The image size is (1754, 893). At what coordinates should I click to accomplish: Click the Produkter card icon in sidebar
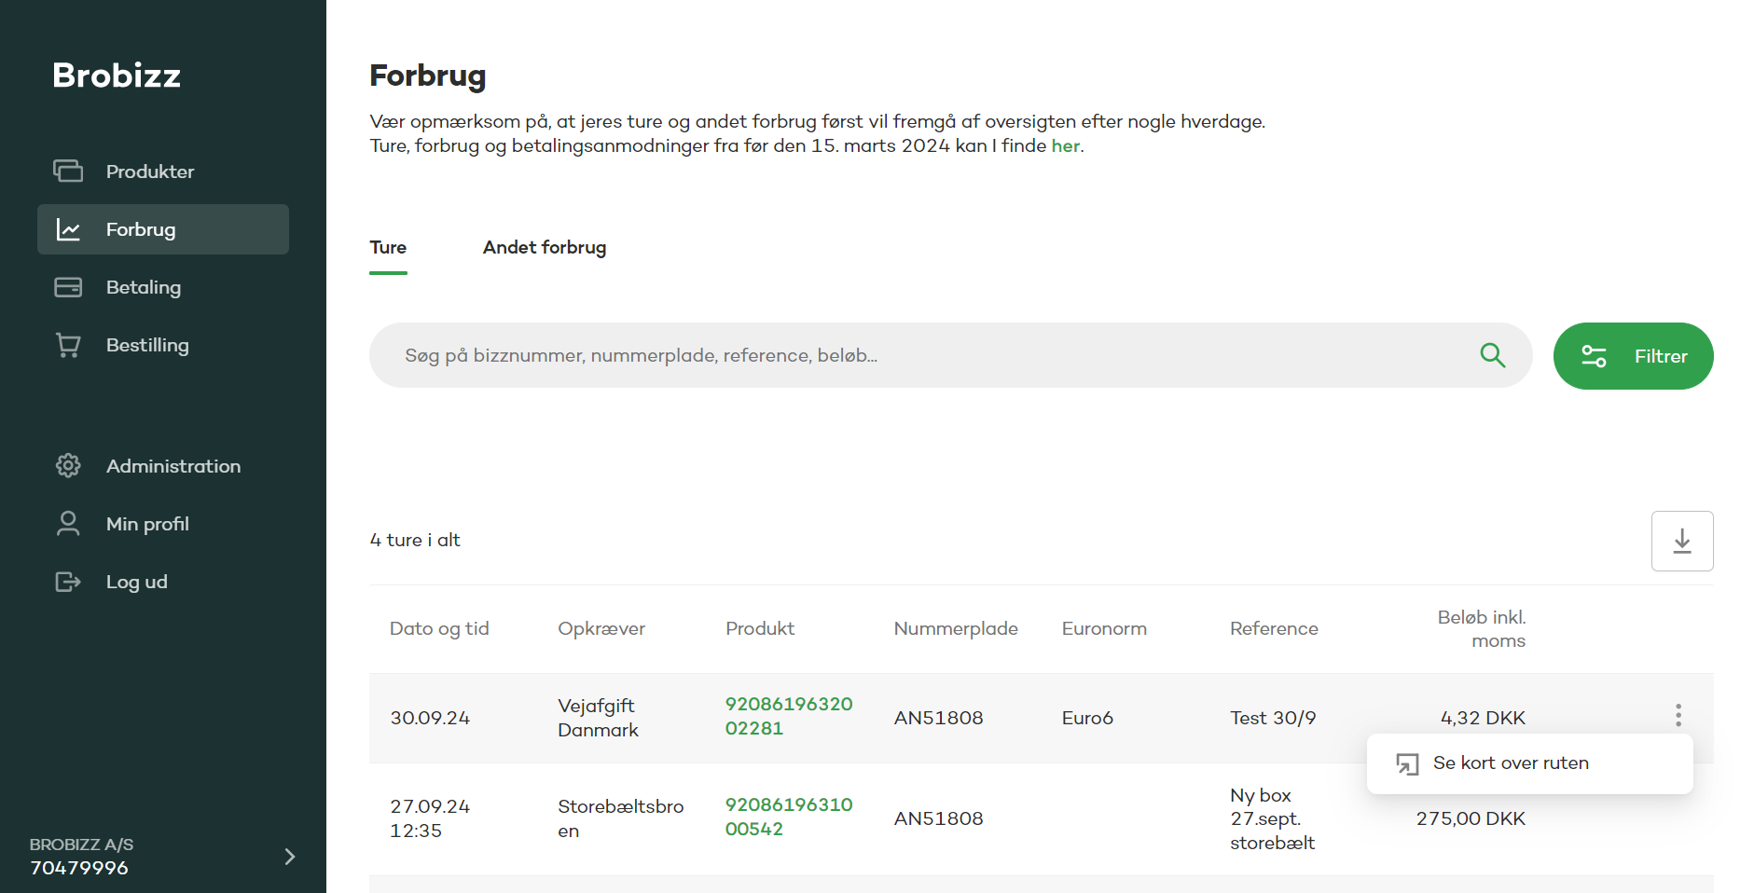[68, 172]
